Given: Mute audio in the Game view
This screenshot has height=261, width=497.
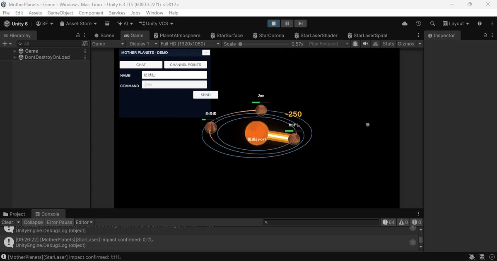Looking at the screenshot, I should pyautogui.click(x=365, y=43).
